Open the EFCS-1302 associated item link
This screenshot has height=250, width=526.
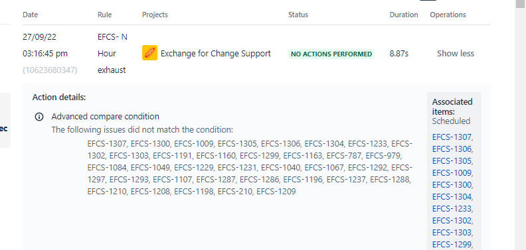[452, 221]
